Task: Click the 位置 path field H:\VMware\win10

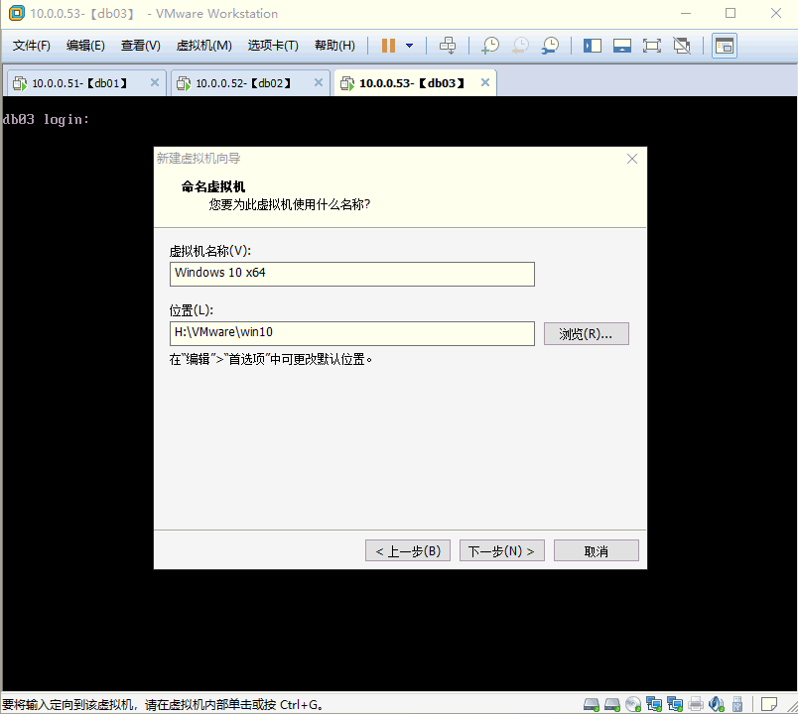Action: click(x=352, y=333)
